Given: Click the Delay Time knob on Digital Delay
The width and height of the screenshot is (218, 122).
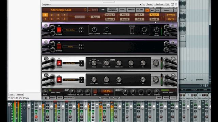Looking at the screenshot, I should tap(106, 63).
